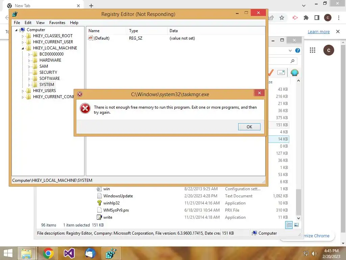Bookmark this tab with the star icon
346x260 pixels.
(282, 18)
